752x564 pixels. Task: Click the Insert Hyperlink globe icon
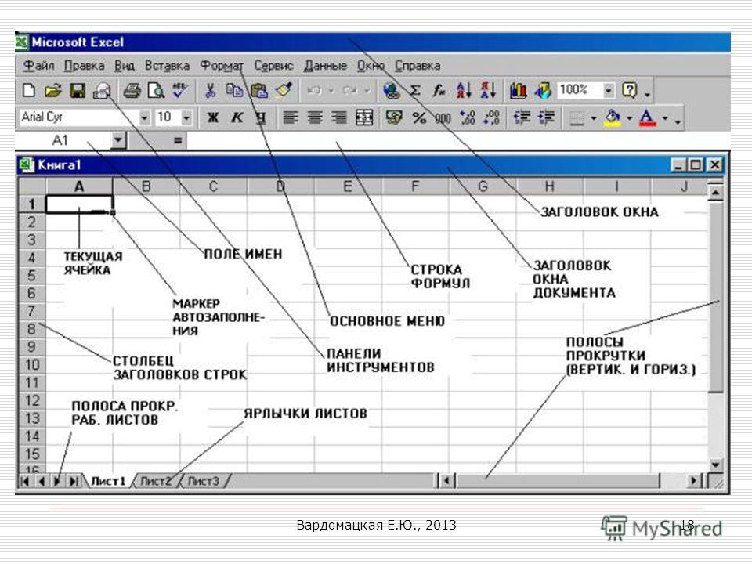click(x=392, y=90)
